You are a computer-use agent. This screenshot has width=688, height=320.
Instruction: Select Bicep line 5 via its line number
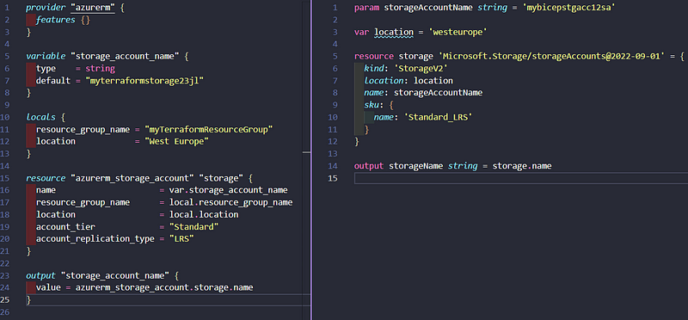335,56
